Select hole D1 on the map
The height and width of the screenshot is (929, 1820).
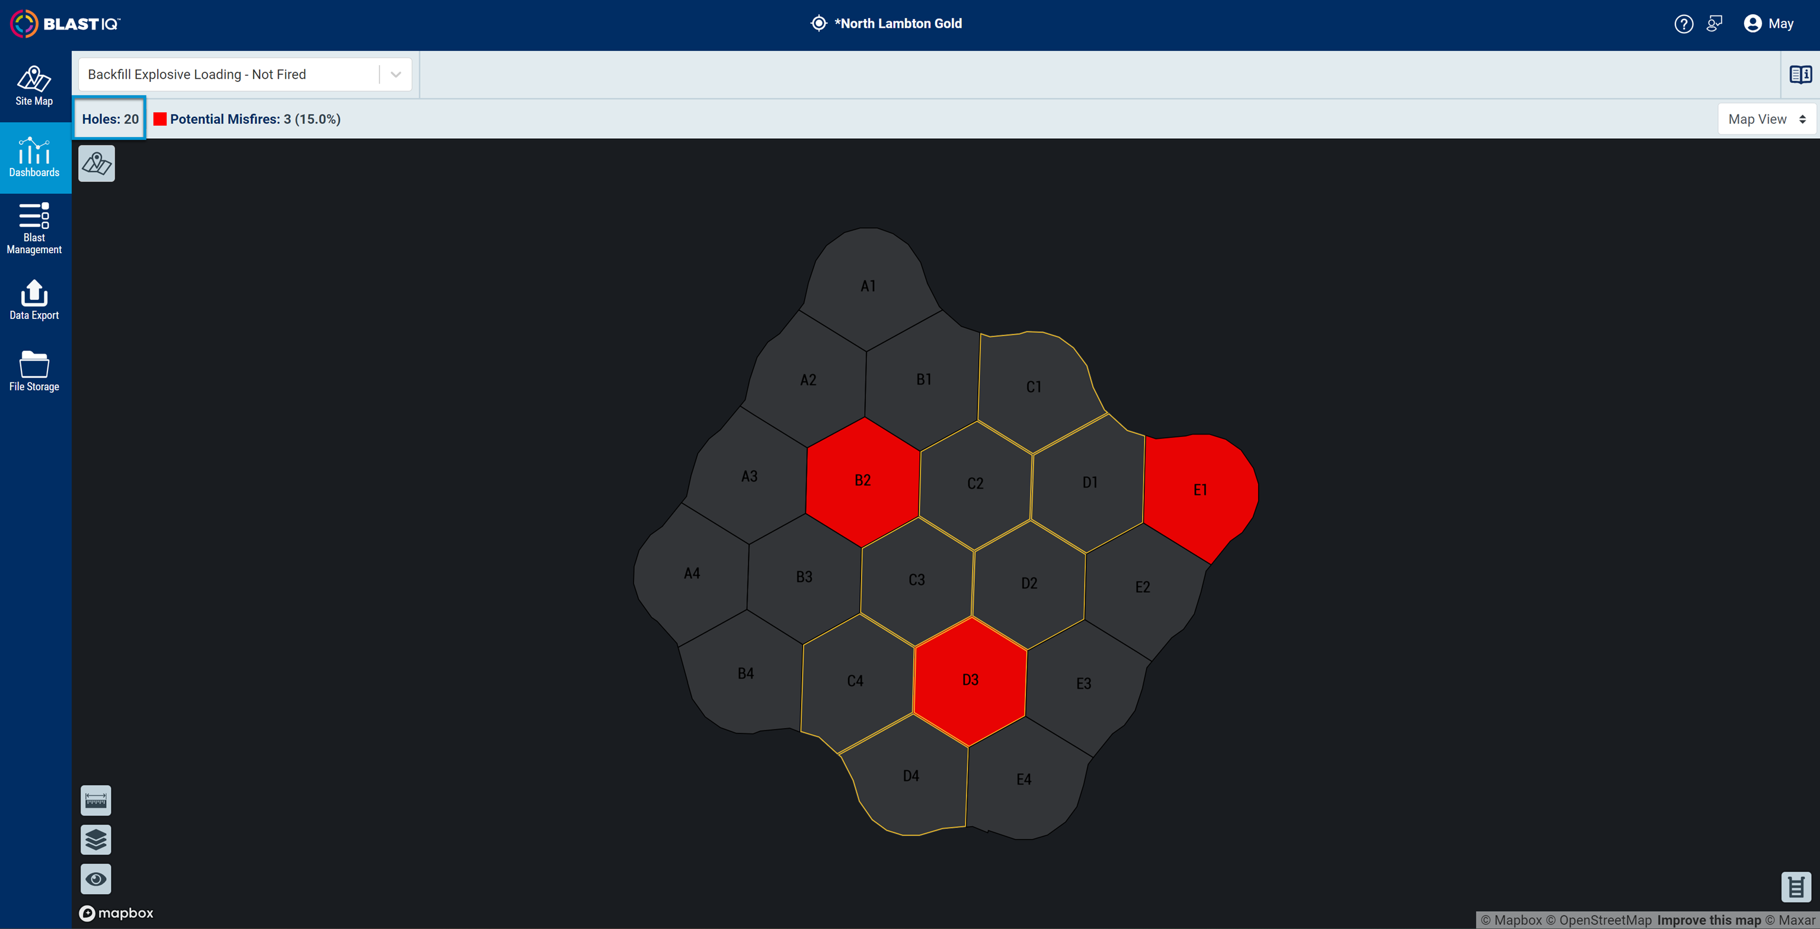[1090, 482]
